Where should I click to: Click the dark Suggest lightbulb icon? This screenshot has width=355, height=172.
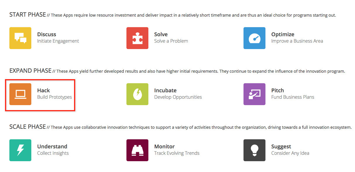tap(254, 150)
